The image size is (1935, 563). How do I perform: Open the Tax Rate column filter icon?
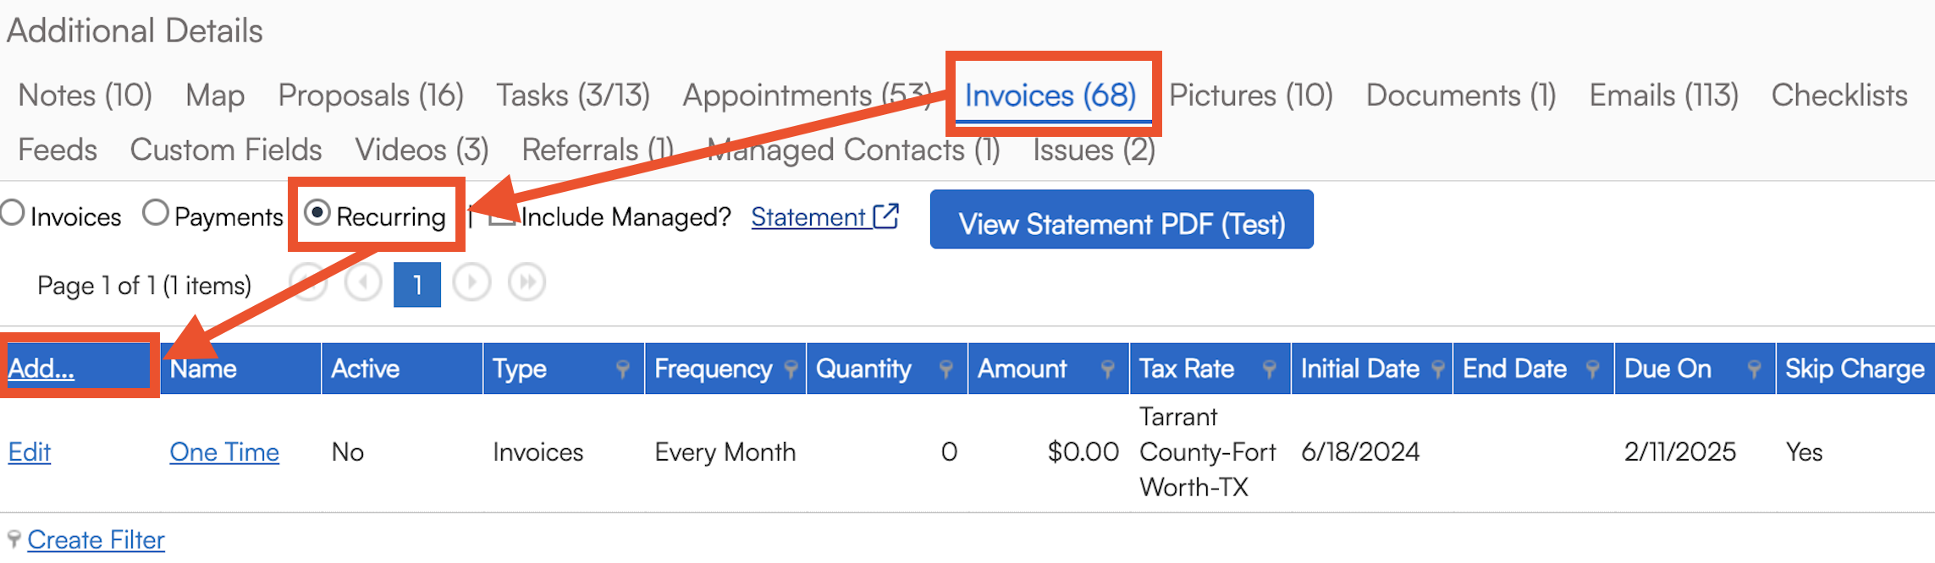[x=1268, y=369]
